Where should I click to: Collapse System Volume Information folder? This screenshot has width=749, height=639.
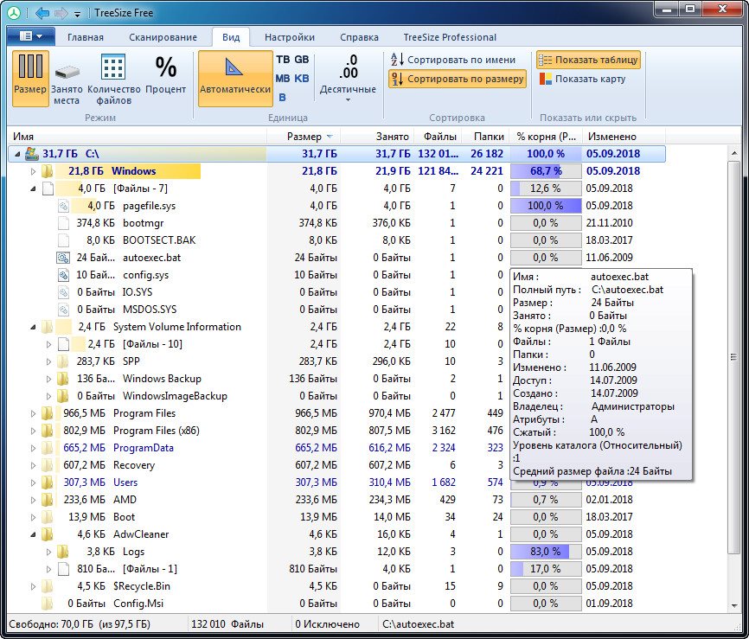pos(35,327)
